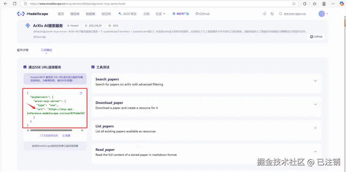346x172 pixels.
Task: Open the user account dropdown arrow
Action: click(x=327, y=14)
